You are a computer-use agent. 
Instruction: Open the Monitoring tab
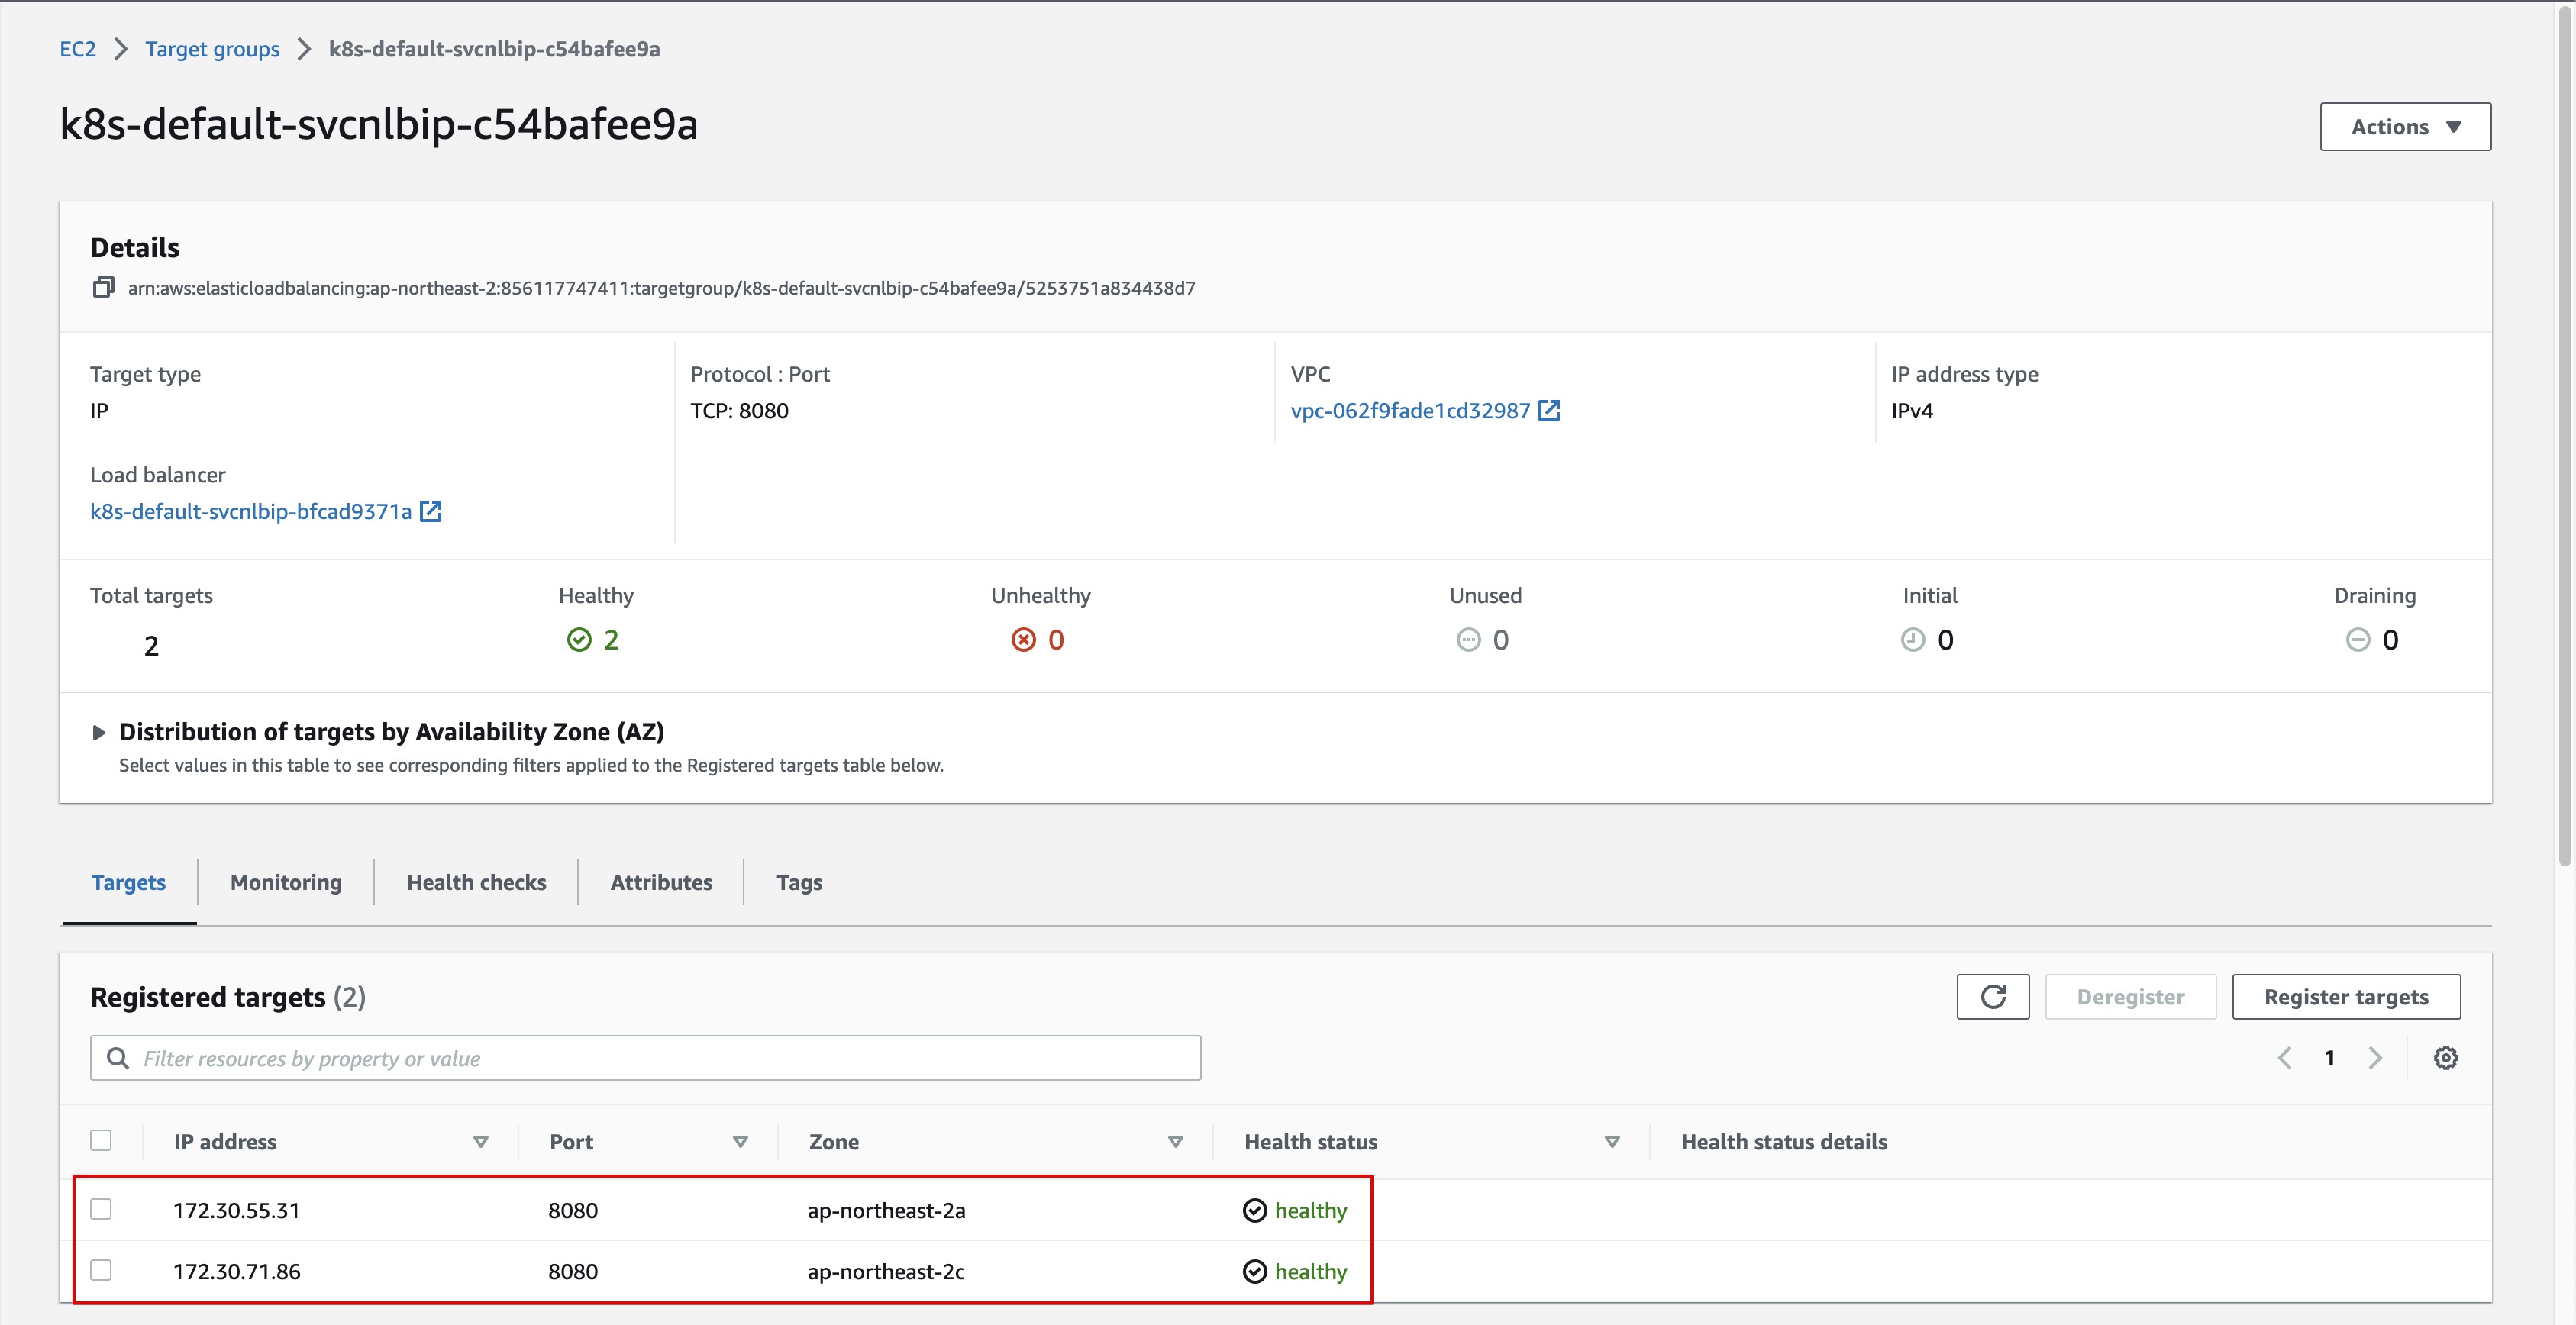(286, 882)
